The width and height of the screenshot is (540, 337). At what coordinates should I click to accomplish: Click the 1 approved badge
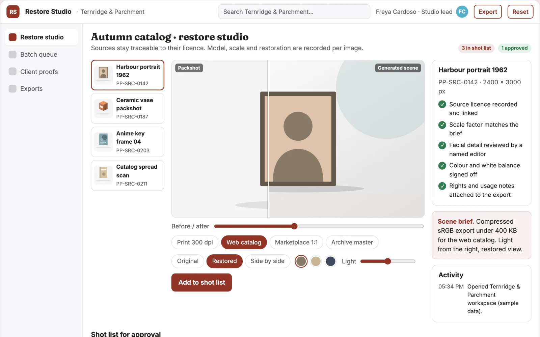click(x=514, y=48)
